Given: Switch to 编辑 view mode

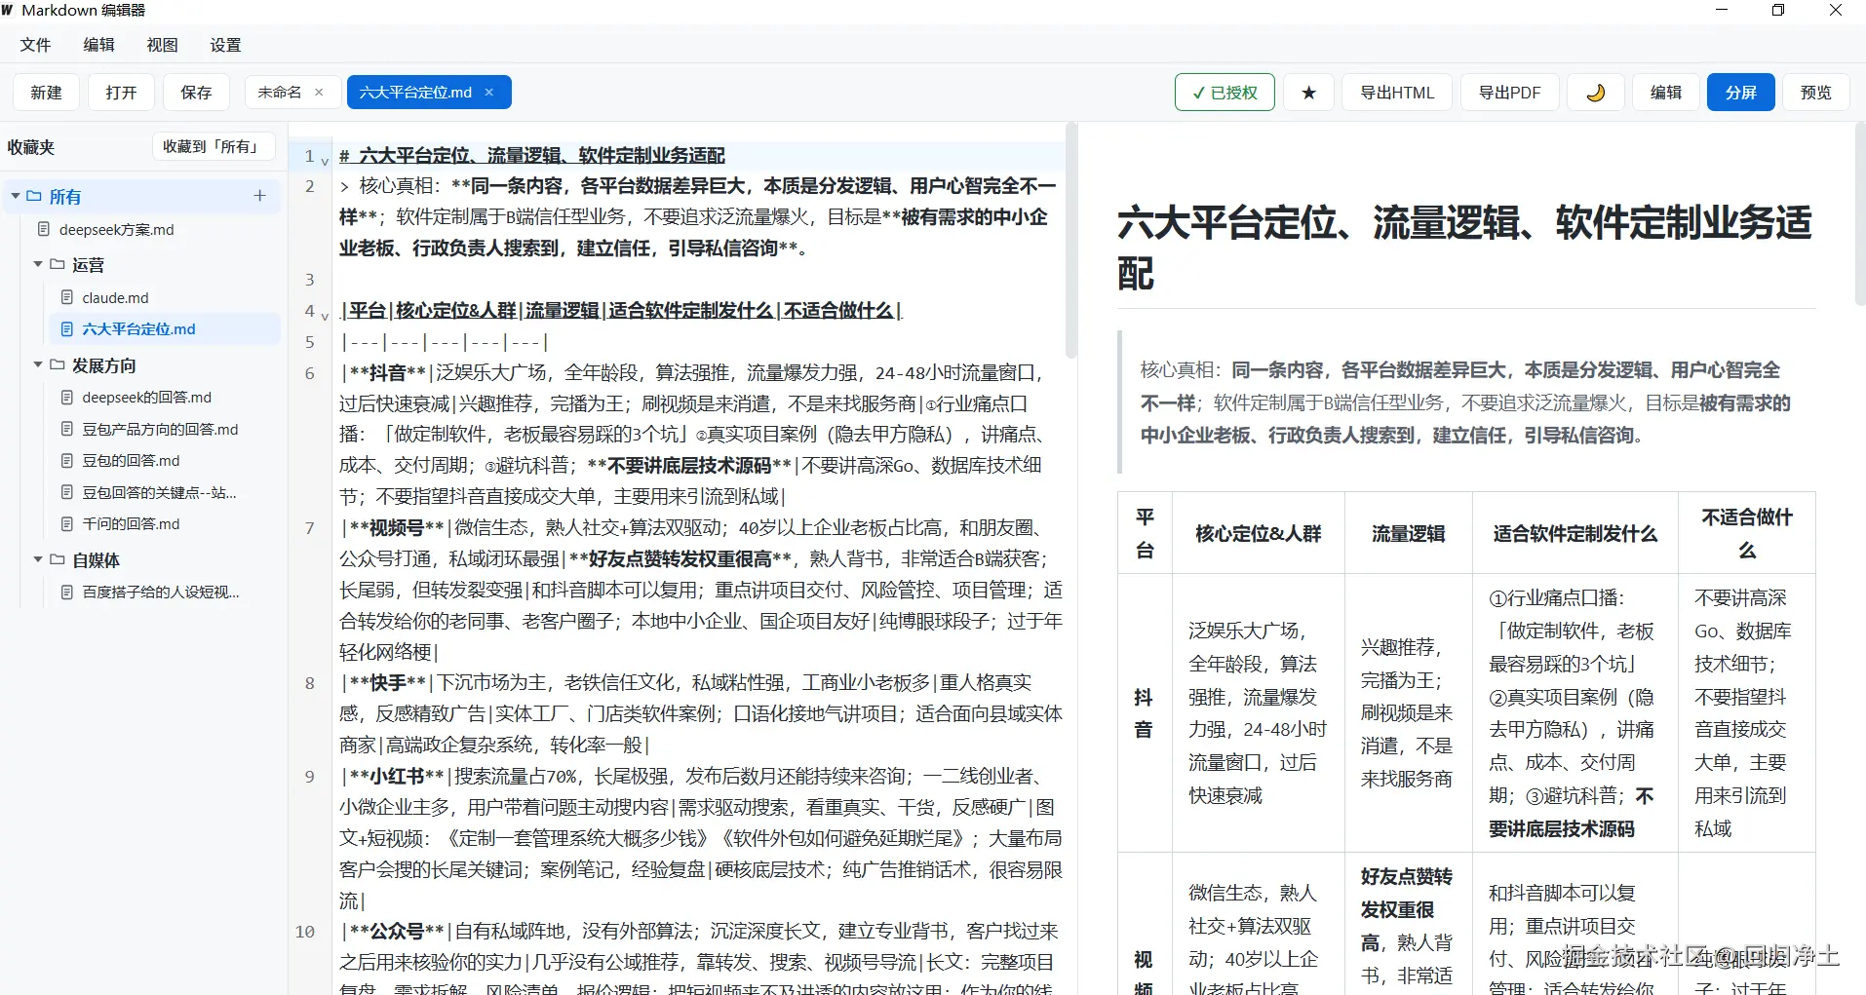Looking at the screenshot, I should (x=1666, y=93).
